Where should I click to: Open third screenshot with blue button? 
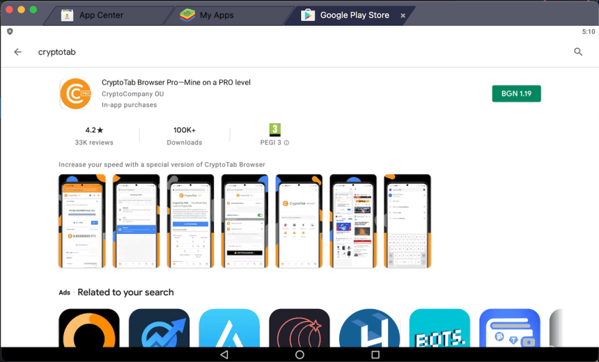coord(190,221)
